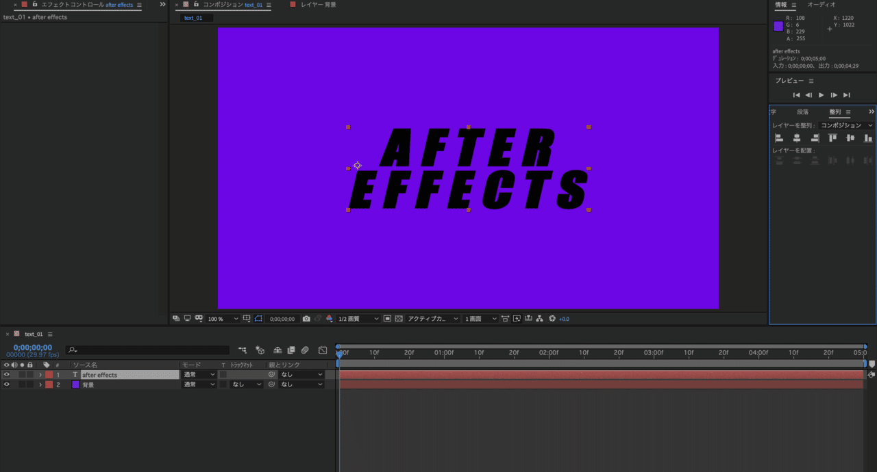This screenshot has height=472, width=877.
Task: Click the current time 0;00;00;00 in timeline
Action: (x=33, y=348)
